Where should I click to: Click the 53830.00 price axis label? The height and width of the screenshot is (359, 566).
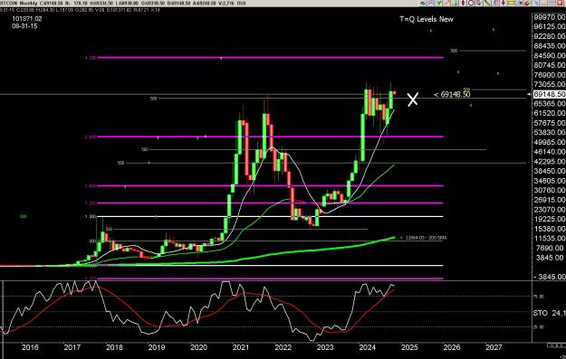pos(550,133)
